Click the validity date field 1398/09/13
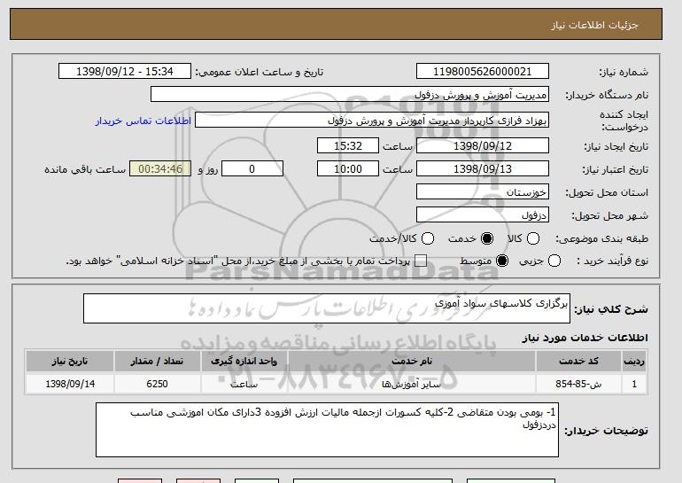 coord(483,169)
